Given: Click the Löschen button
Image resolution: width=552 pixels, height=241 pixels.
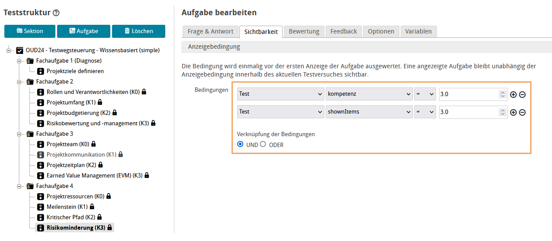Looking at the screenshot, I should [x=139, y=31].
